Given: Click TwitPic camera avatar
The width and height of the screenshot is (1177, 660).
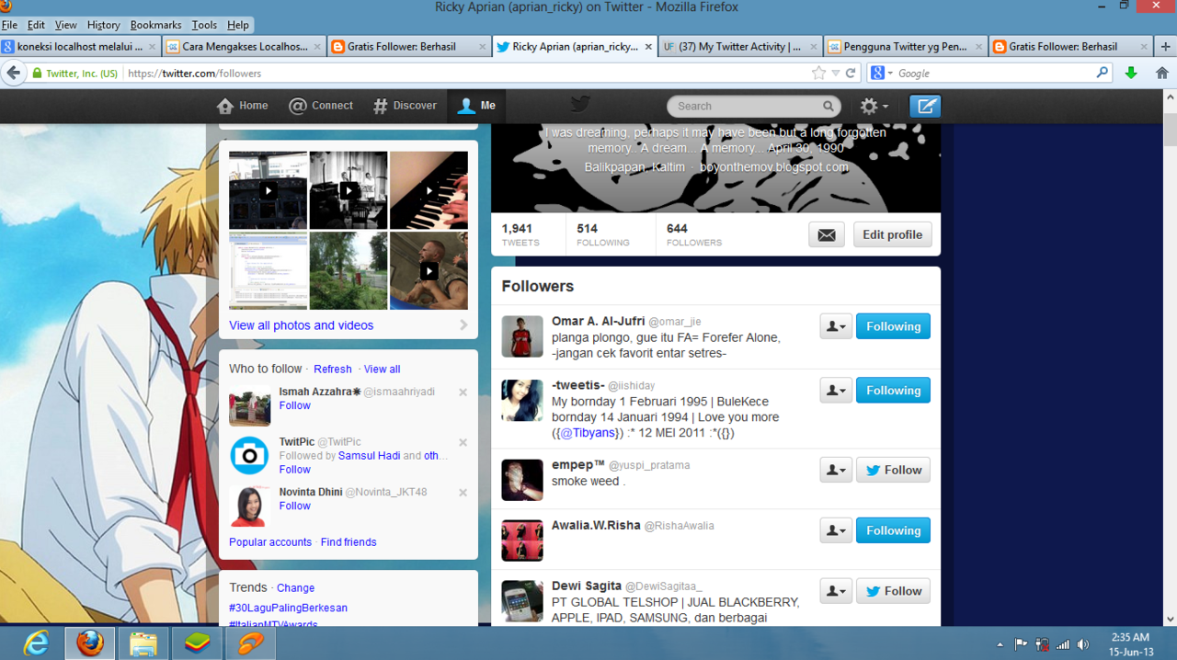Looking at the screenshot, I should pyautogui.click(x=249, y=456).
